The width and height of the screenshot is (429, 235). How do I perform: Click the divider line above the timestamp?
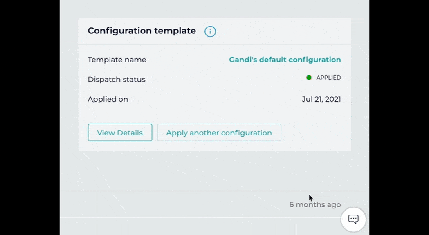point(204,191)
